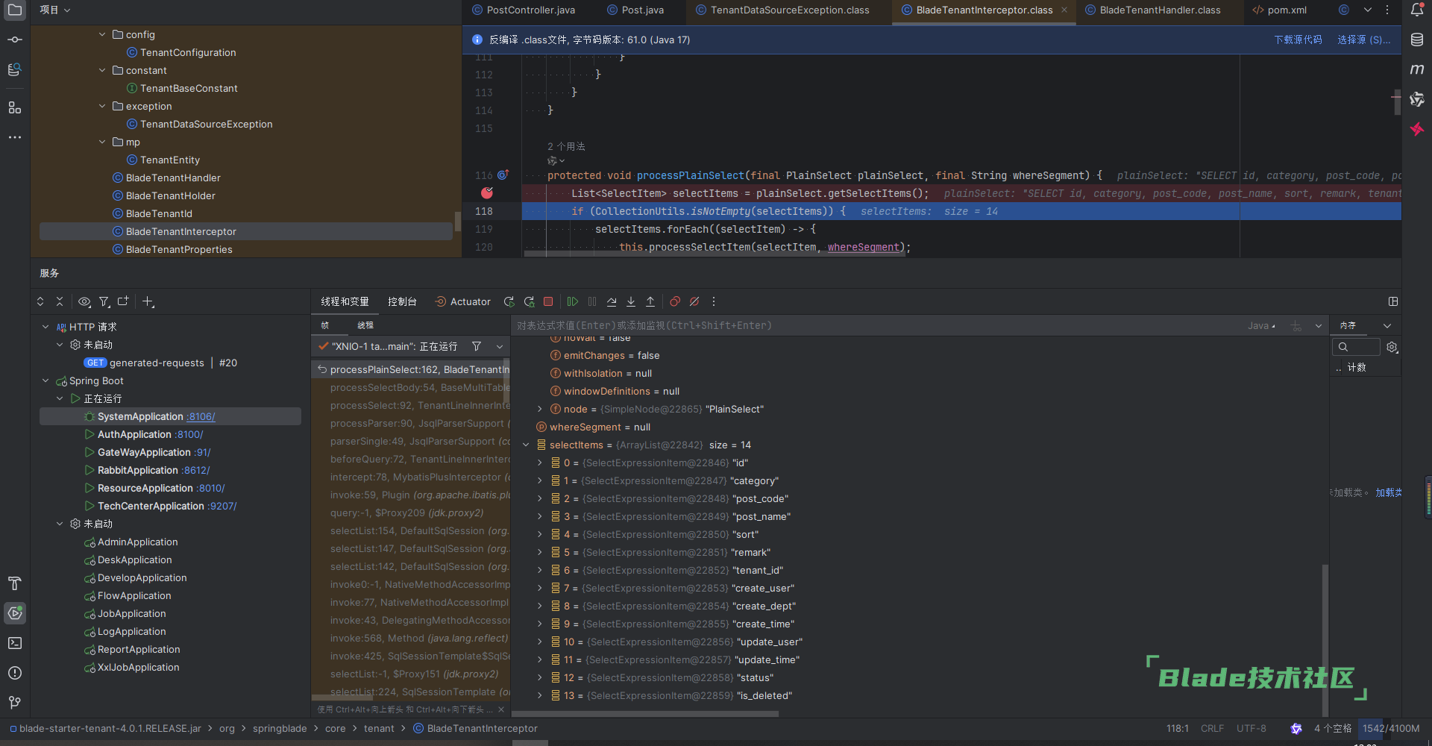Open the Structure tool window icon
Image resolution: width=1432 pixels, height=746 pixels.
pos(15,107)
